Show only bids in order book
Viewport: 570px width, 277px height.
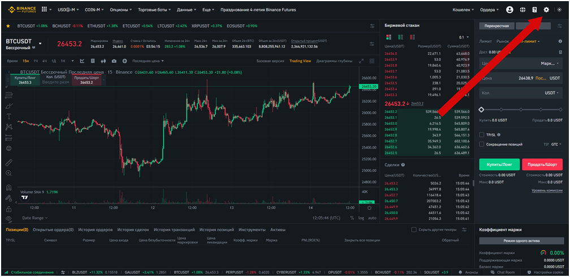(400, 37)
